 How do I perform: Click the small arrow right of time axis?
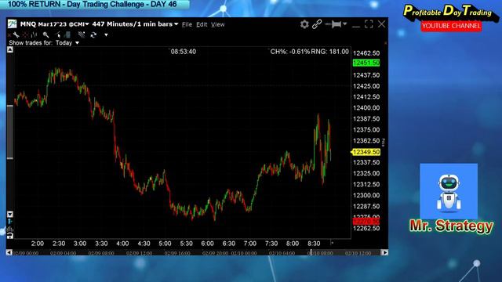(332, 243)
